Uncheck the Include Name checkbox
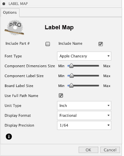124x156 pixels. pyautogui.click(x=100, y=44)
